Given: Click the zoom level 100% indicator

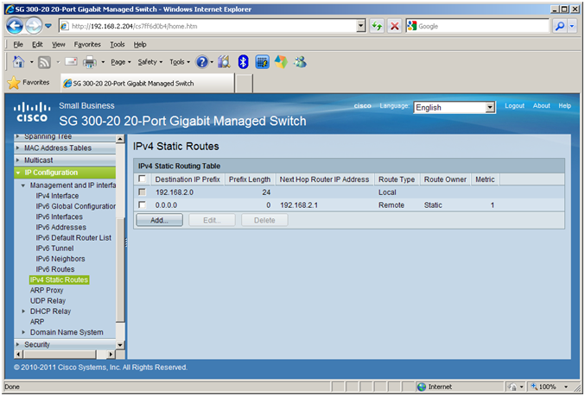Looking at the screenshot, I should (x=547, y=387).
